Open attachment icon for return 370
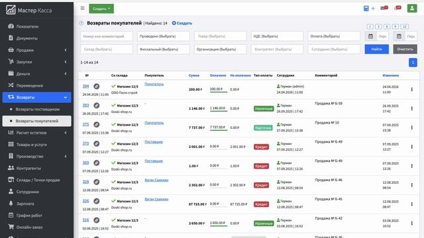Image resolution: width=424 pixels, height=238 pixels. click(97, 144)
